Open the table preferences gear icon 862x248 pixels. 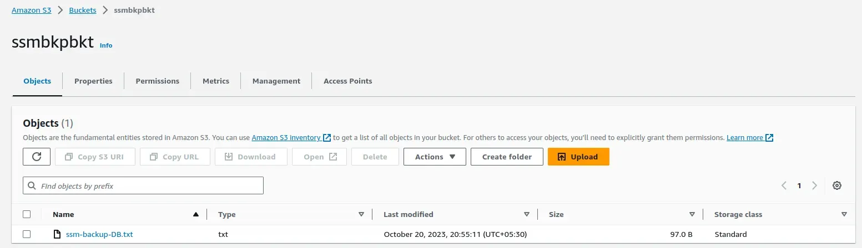pos(837,186)
